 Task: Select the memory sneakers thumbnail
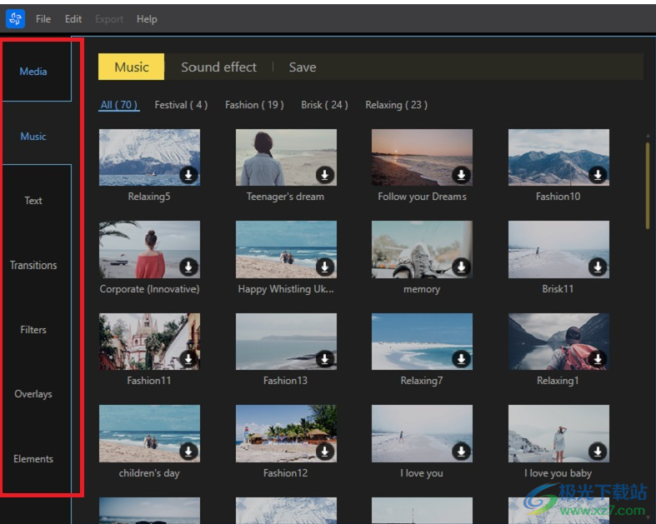(x=422, y=249)
